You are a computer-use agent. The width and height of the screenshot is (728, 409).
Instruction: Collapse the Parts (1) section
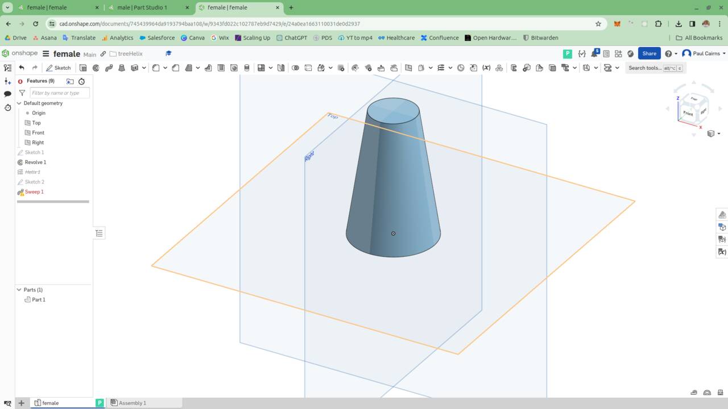[19, 290]
